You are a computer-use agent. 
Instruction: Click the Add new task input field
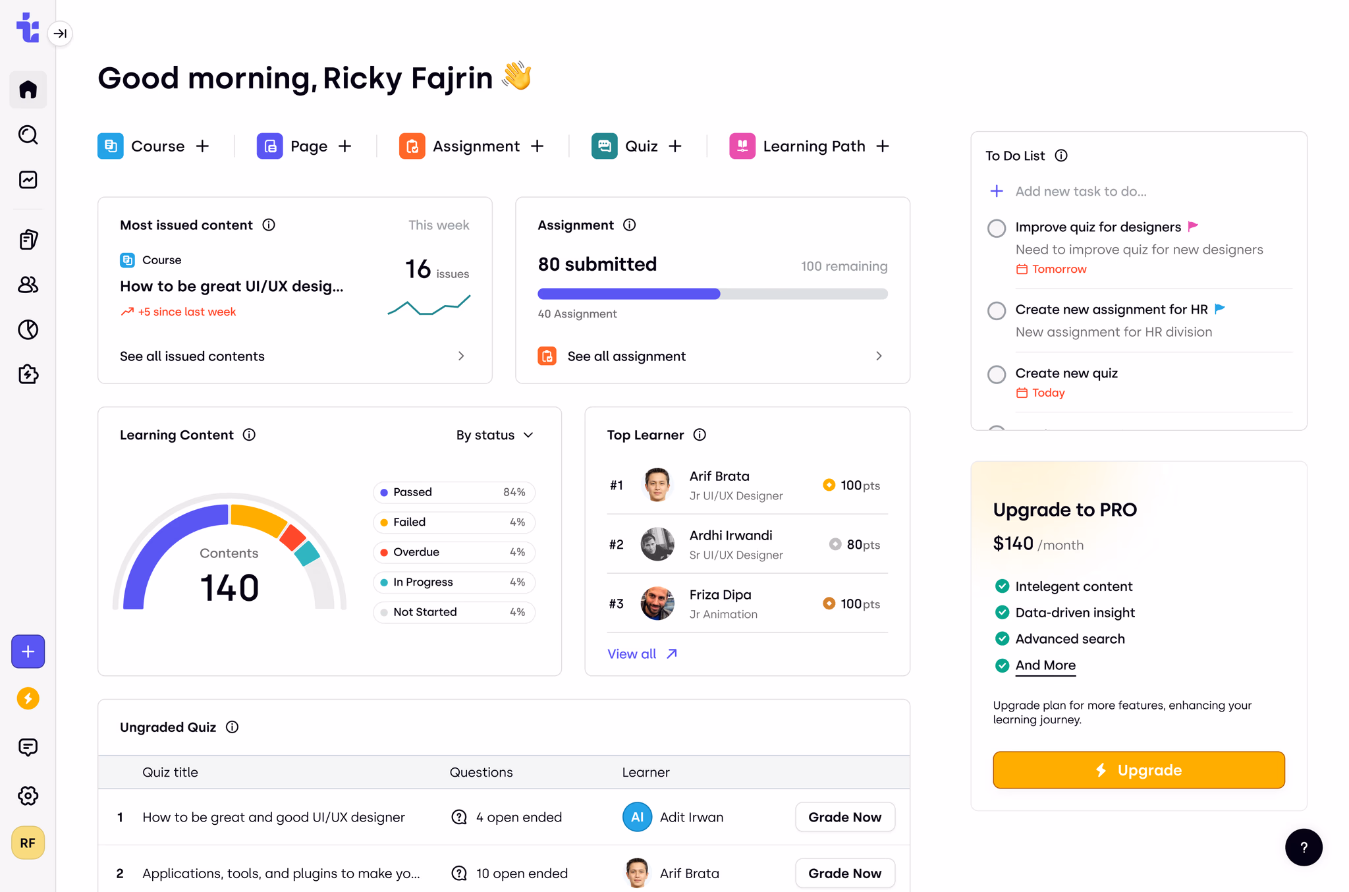pos(1080,191)
